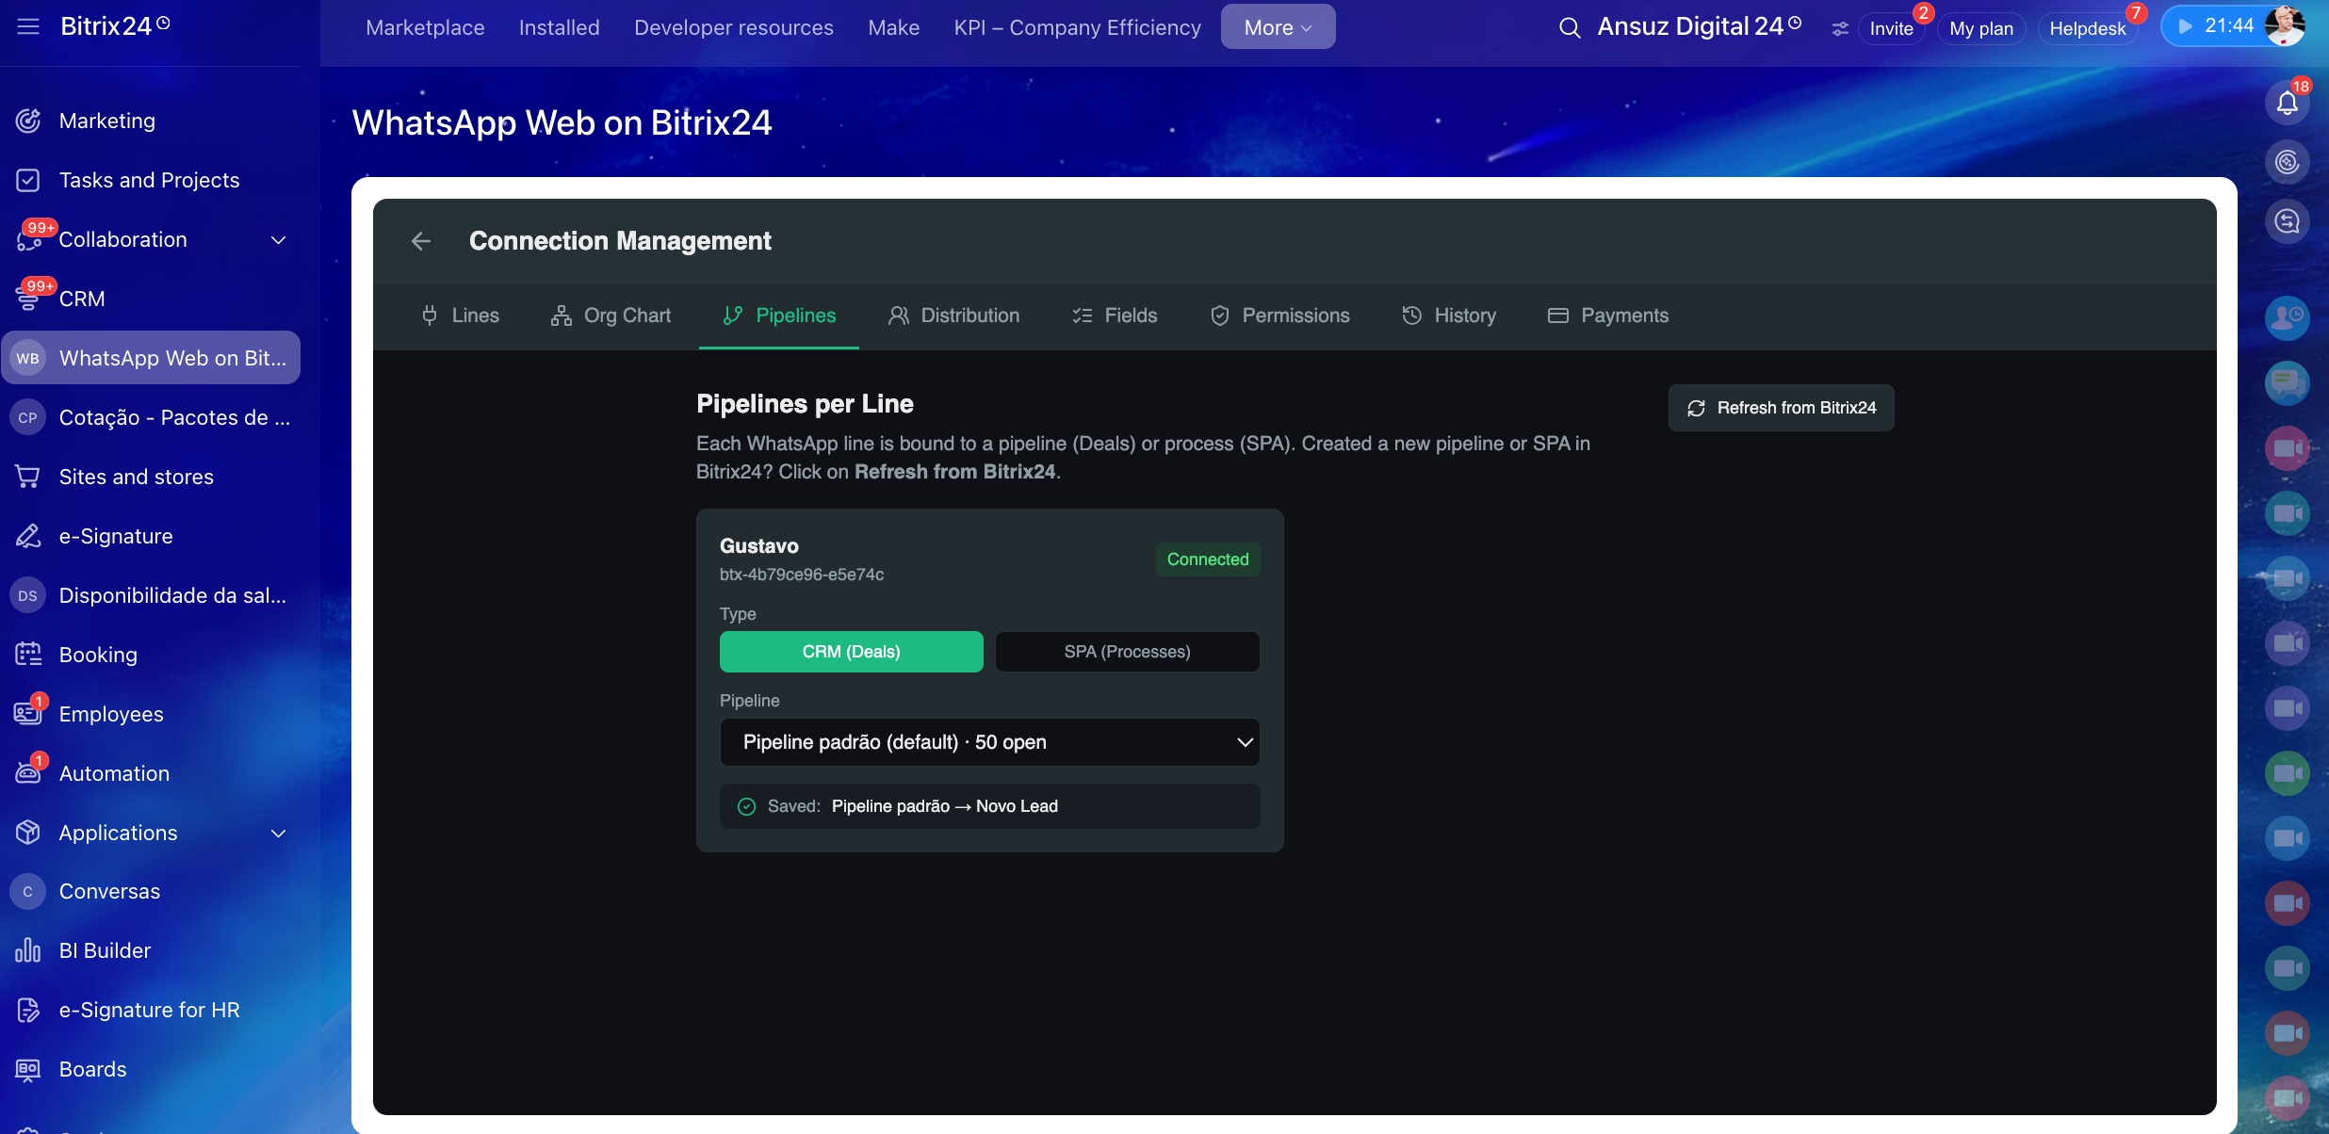The height and width of the screenshot is (1134, 2329).
Task: Open Installed in the top menu
Action: pos(560,27)
